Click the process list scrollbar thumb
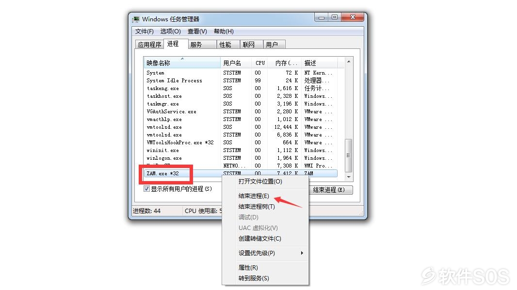This screenshot has width=517, height=290. coord(349,155)
